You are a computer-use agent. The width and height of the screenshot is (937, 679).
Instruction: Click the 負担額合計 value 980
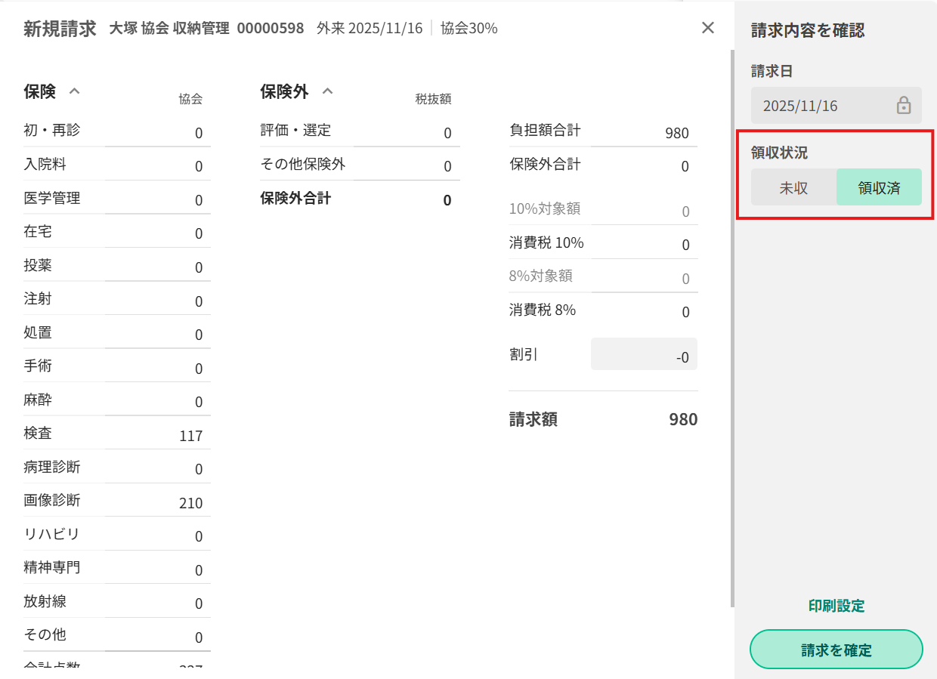tap(676, 134)
